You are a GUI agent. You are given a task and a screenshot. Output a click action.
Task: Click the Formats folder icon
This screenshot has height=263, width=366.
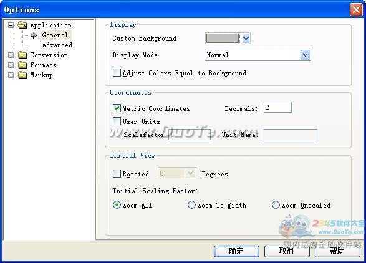point(22,65)
